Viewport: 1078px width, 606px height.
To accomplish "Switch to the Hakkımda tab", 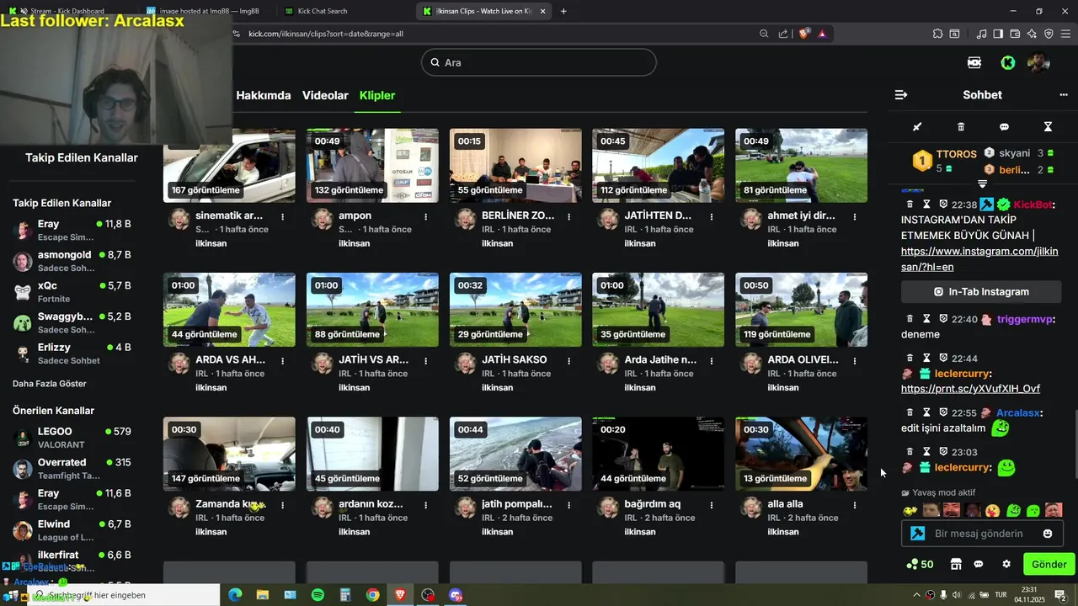I will (x=264, y=95).
